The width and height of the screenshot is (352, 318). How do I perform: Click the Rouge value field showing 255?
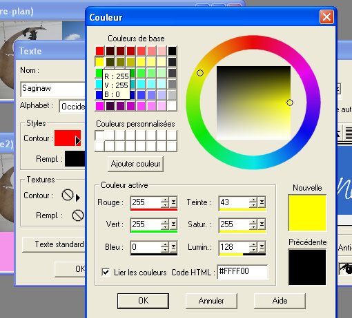click(x=146, y=202)
